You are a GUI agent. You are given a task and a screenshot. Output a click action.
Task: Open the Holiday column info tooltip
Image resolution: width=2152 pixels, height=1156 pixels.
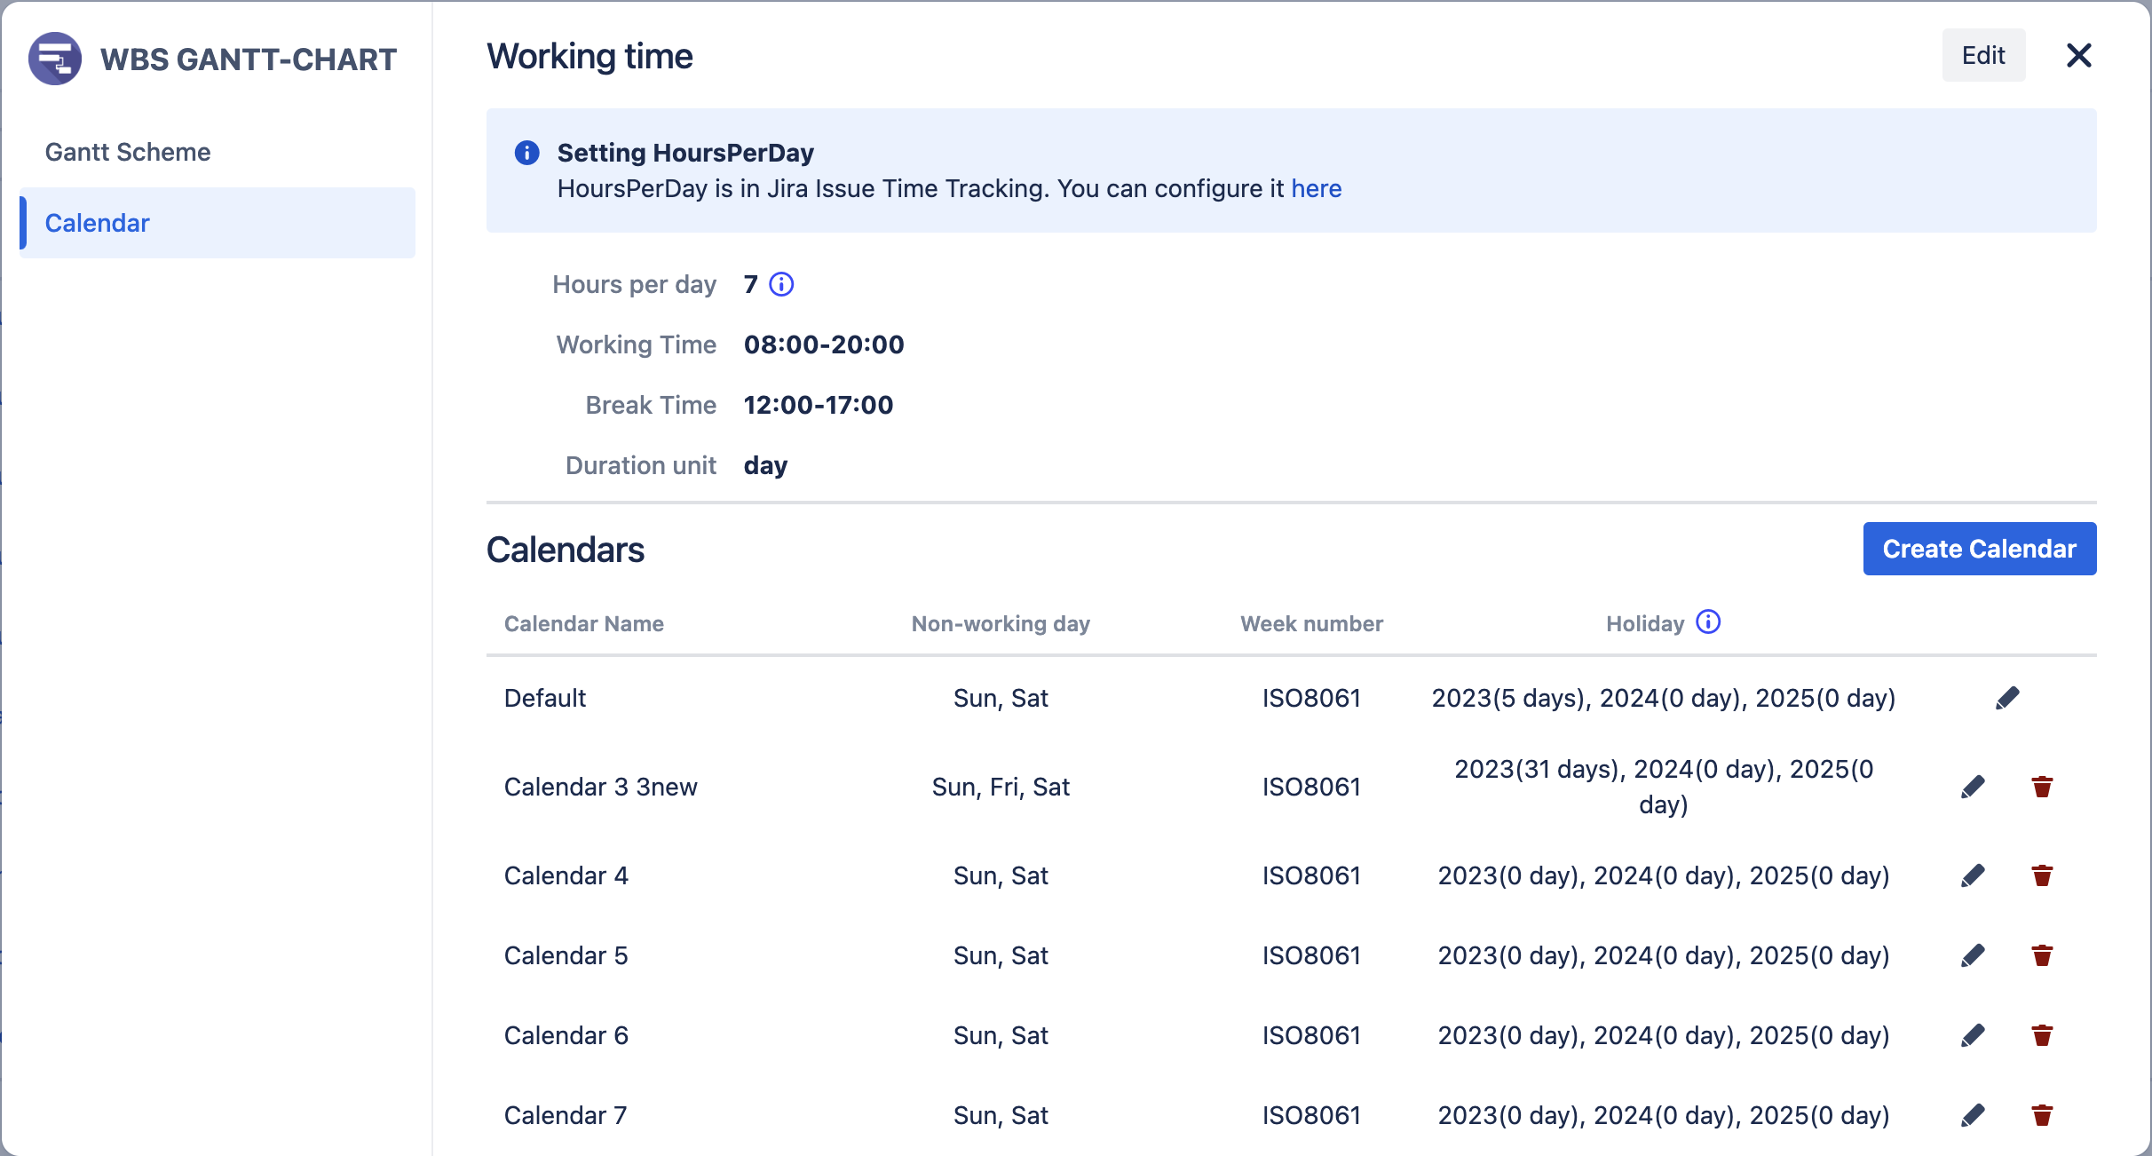(x=1708, y=622)
